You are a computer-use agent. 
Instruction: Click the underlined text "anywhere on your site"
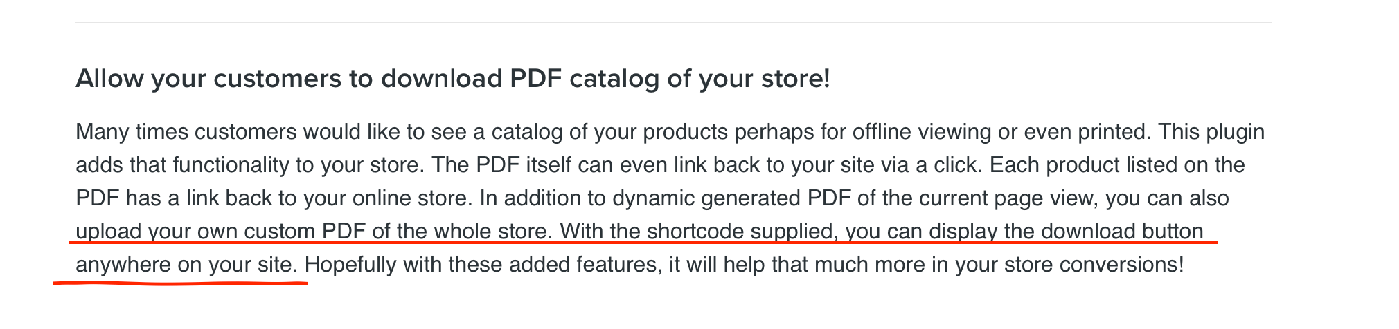tap(187, 264)
